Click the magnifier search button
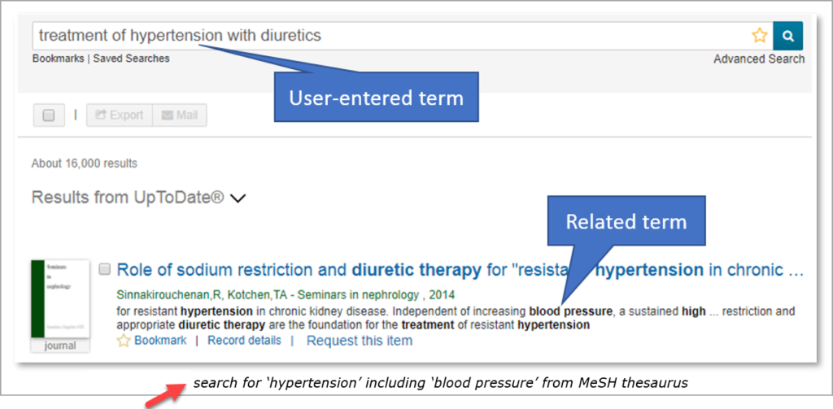 click(x=787, y=36)
